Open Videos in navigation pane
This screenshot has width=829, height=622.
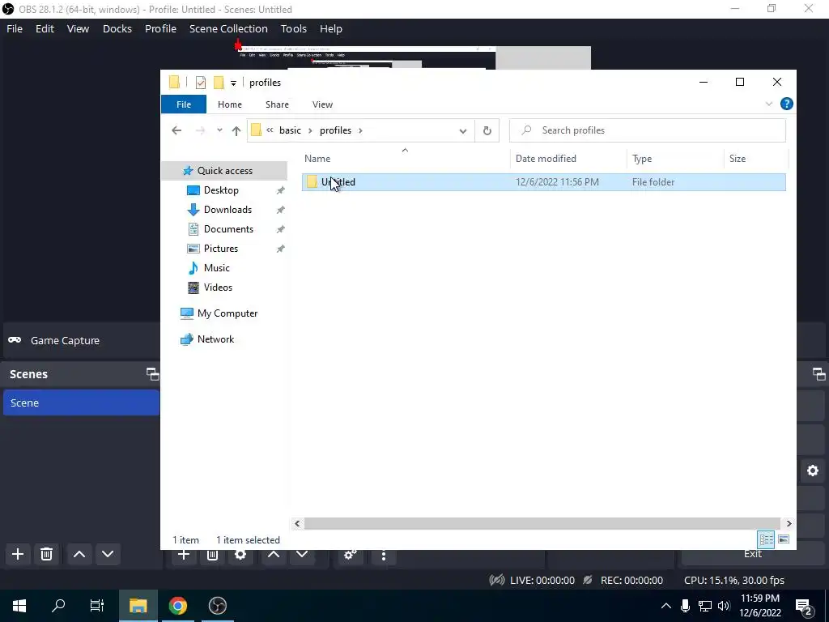218,288
